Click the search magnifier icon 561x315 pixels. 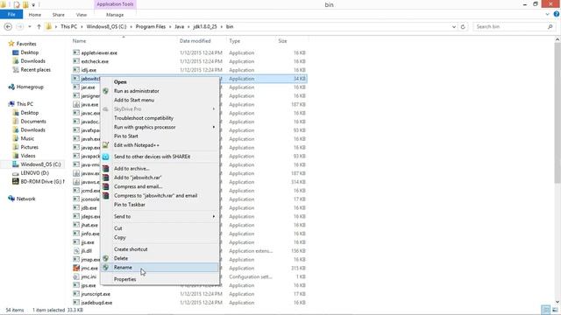(x=550, y=27)
